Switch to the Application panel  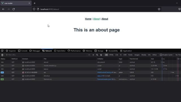(x=126, y=51)
